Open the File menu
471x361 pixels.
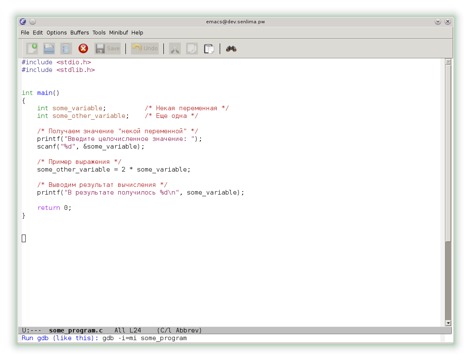point(25,33)
